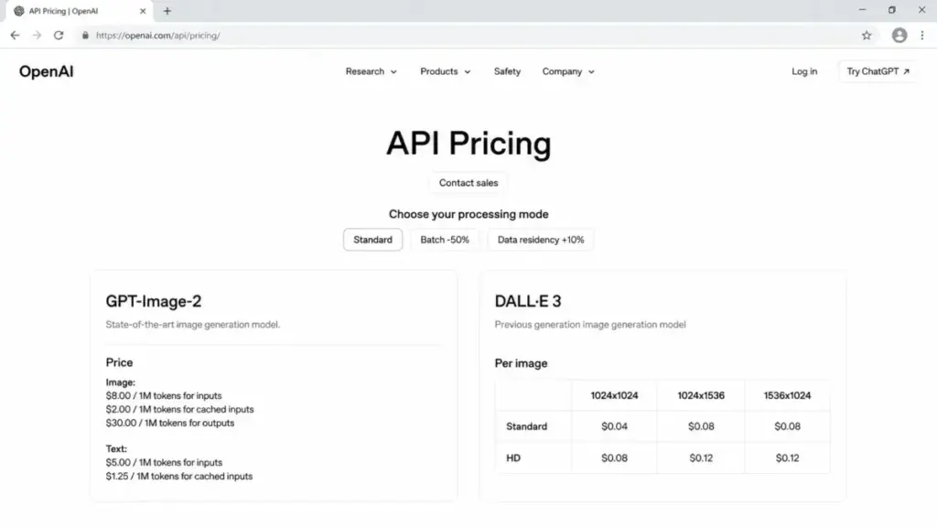Open the browser profile avatar icon

(x=899, y=36)
